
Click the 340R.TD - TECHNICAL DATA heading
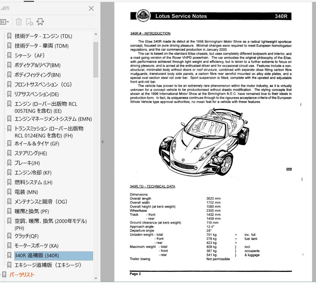(152, 186)
